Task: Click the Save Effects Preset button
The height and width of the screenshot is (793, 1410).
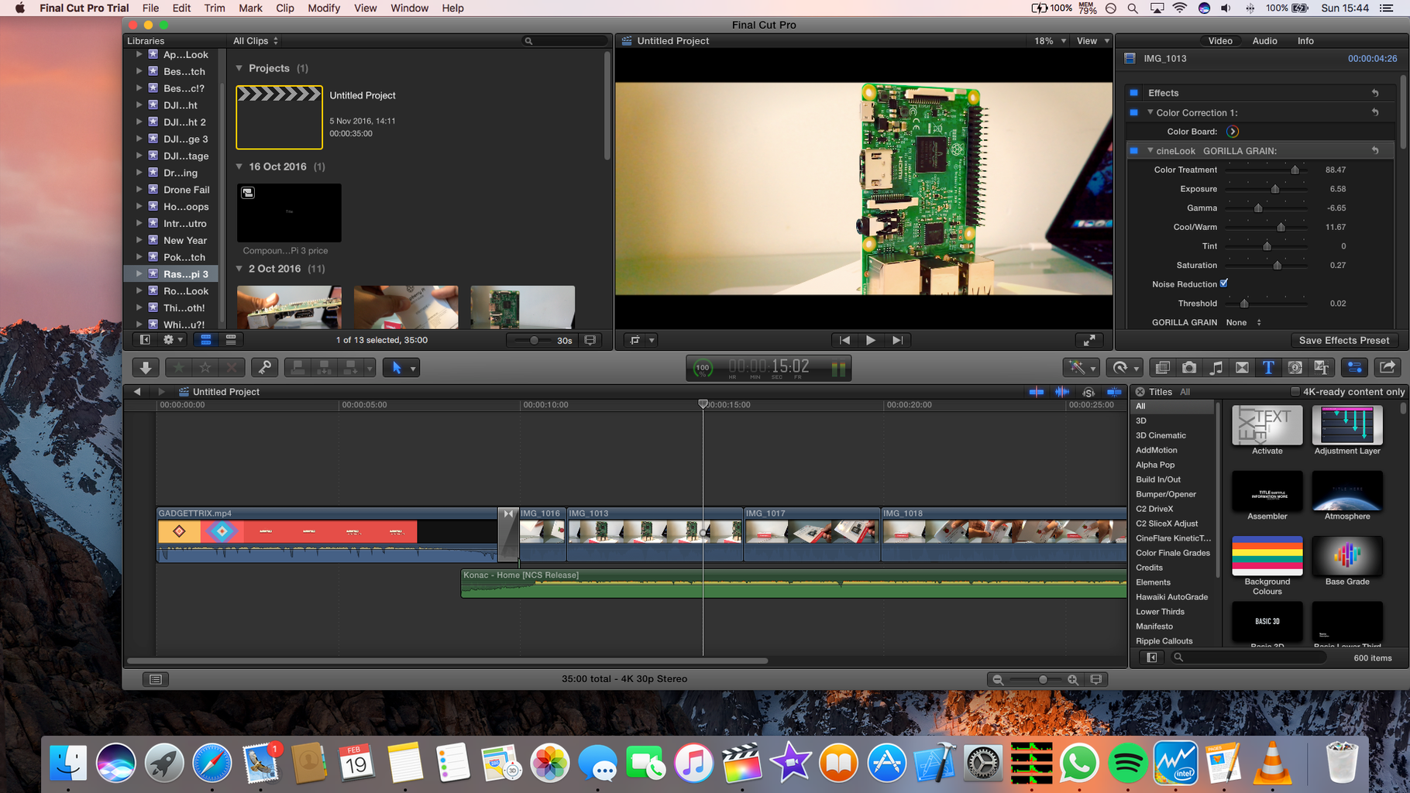Action: [1344, 339]
